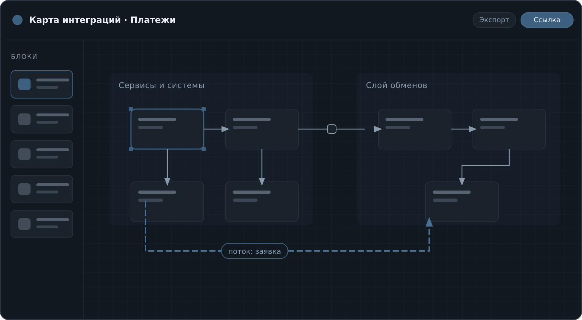The width and height of the screenshot is (582, 320).
Task: Click the "Слой обменов" group title
Action: pos(396,85)
